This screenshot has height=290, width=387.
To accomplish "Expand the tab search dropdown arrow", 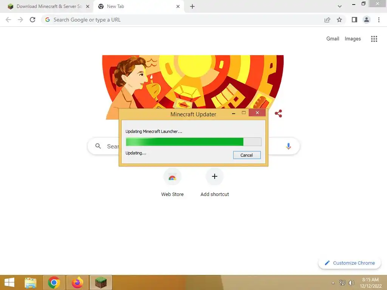I will pyautogui.click(x=340, y=6).
